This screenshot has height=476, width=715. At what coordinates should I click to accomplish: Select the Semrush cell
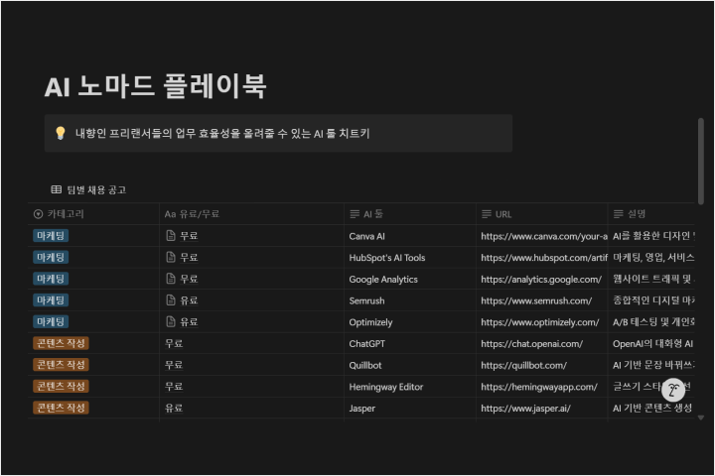[410, 300]
